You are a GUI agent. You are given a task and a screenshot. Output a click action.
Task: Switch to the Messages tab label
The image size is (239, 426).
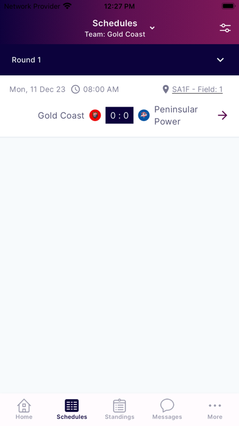pyautogui.click(x=167, y=417)
